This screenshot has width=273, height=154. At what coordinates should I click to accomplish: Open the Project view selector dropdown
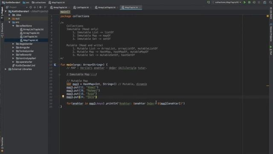pos(17,7)
